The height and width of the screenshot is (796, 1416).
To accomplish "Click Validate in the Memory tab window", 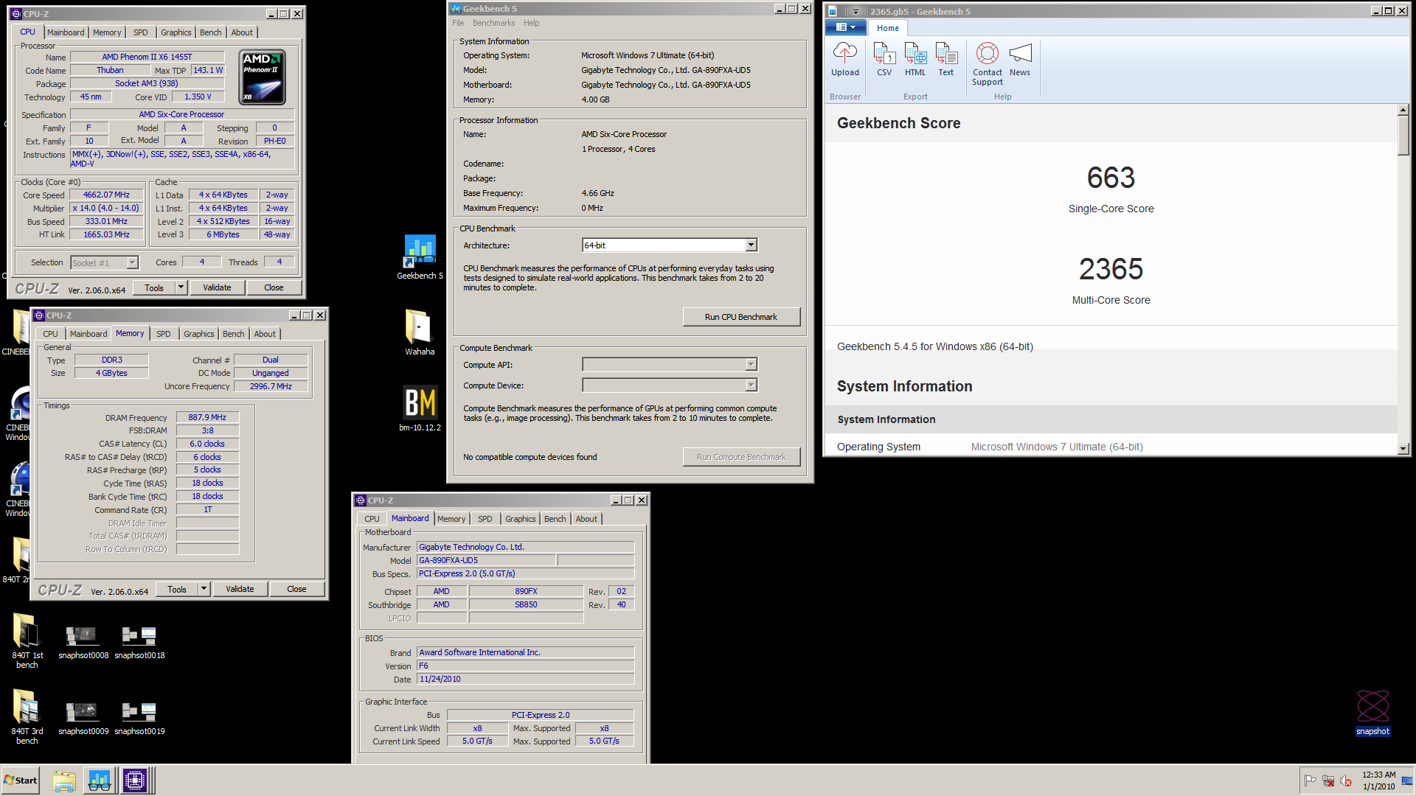I will click(240, 589).
